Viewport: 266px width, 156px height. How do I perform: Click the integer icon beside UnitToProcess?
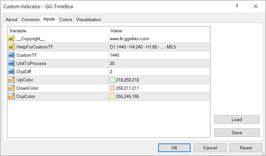(11, 63)
